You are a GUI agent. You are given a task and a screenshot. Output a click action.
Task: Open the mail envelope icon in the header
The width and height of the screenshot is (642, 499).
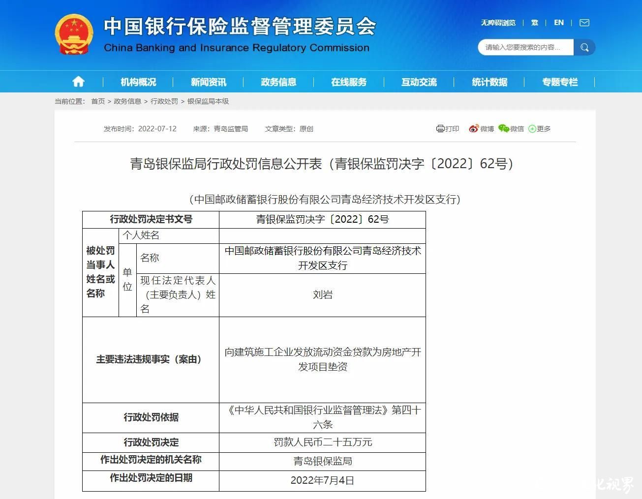pyautogui.click(x=584, y=23)
